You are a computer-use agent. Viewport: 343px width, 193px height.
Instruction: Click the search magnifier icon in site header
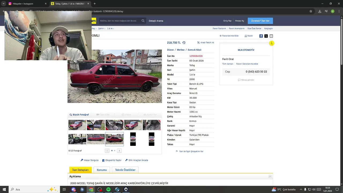tap(143, 21)
